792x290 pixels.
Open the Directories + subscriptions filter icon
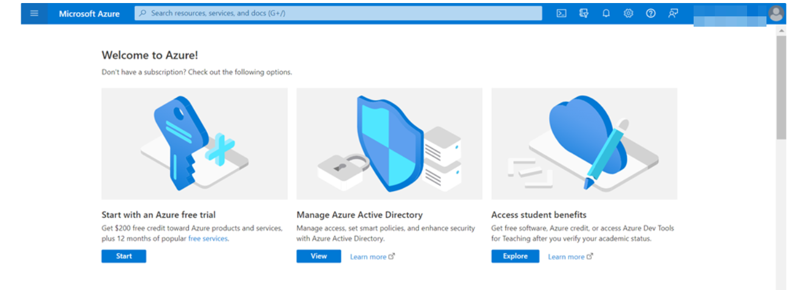[x=584, y=13]
